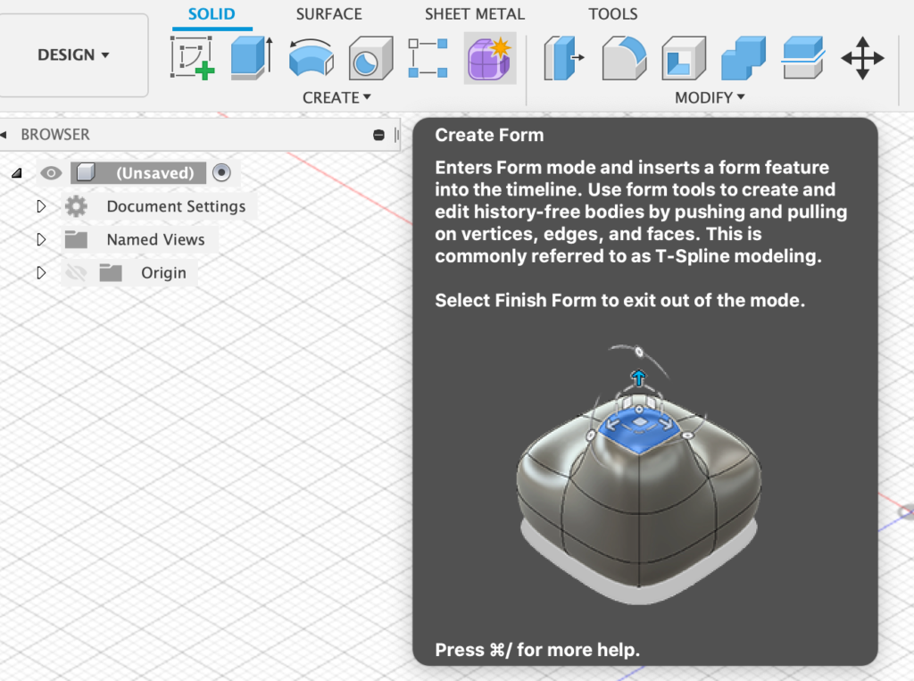The image size is (914, 681).
Task: Enter Form mode with Create Form
Action: (x=489, y=58)
